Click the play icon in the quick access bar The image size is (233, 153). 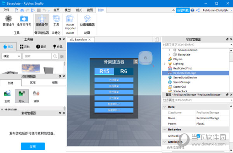click(33, 10)
